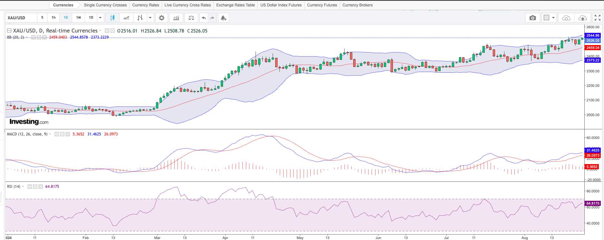Viewport: 604px width, 240px height.
Task: Select the candlestick chart style icon
Action: pyautogui.click(x=112, y=18)
